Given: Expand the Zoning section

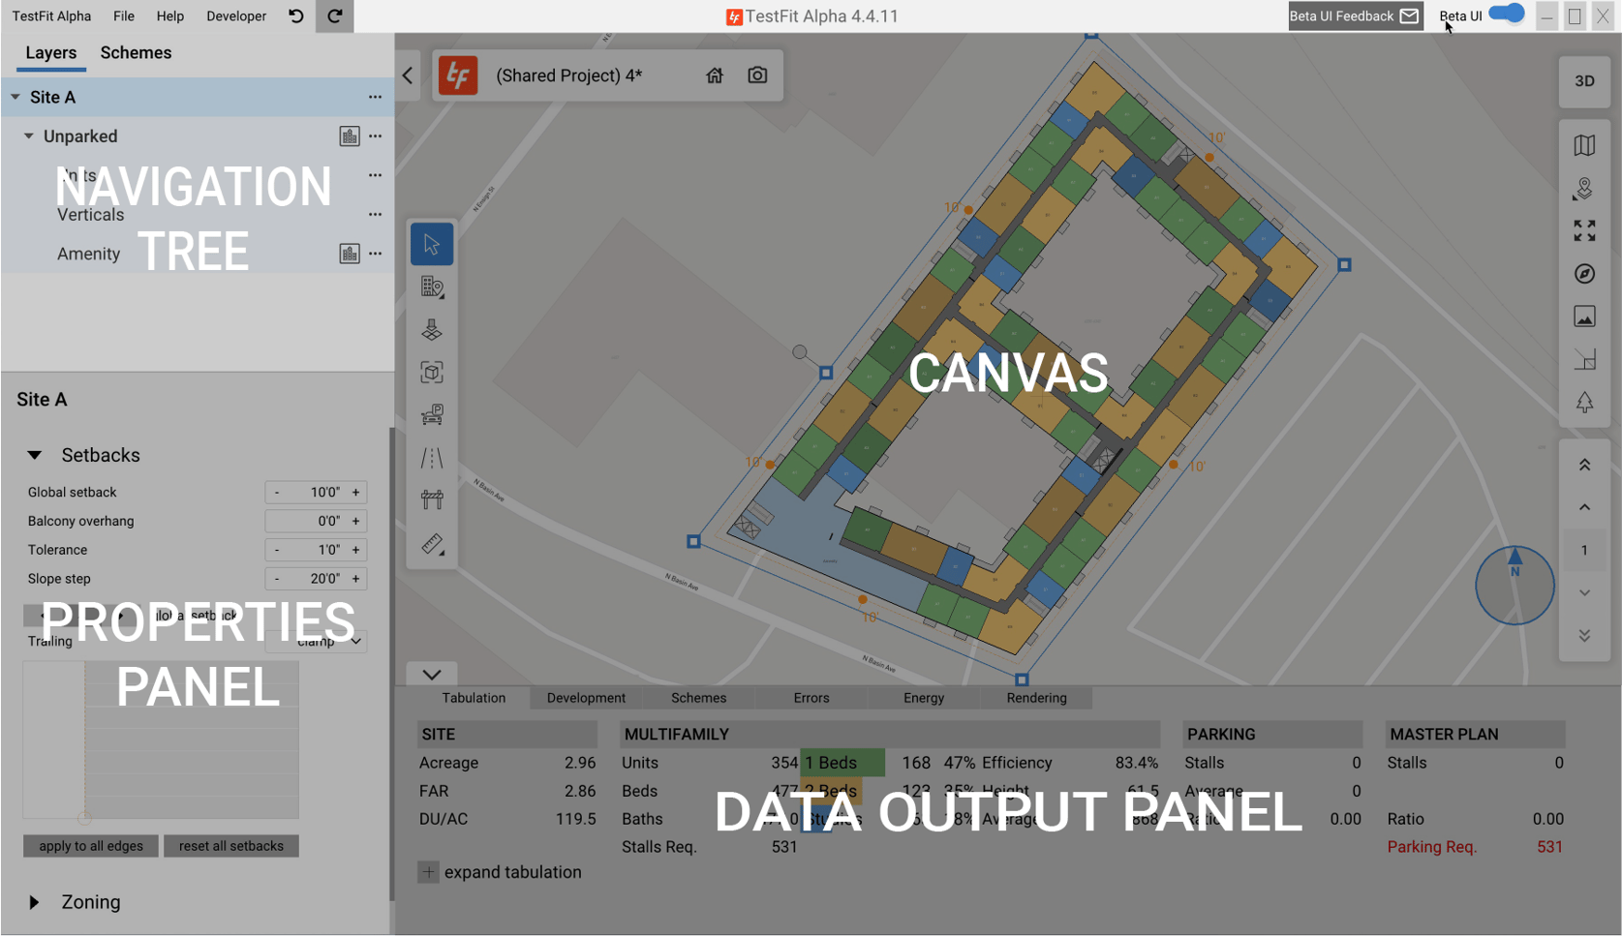Looking at the screenshot, I should [36, 902].
